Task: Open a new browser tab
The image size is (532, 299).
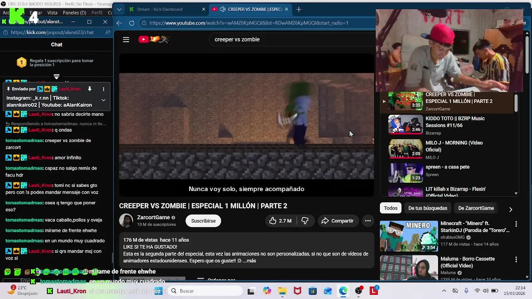Action: 298,9
